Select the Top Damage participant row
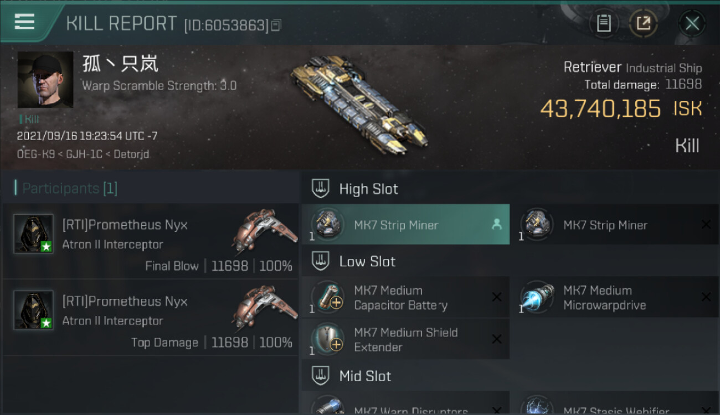The height and width of the screenshot is (415, 720). [x=151, y=317]
